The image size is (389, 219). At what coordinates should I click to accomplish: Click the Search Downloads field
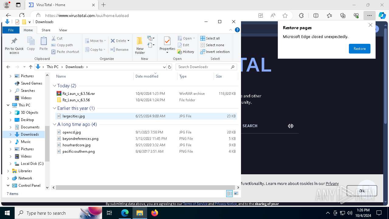tap(207, 67)
